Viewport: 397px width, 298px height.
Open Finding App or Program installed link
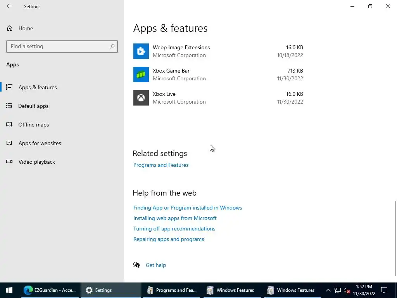pyautogui.click(x=188, y=208)
